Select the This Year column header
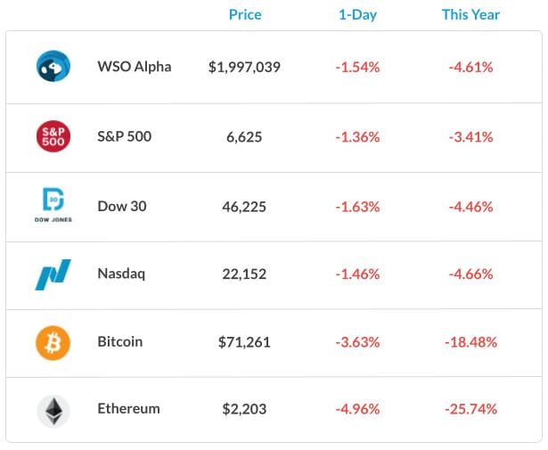Screen dimensions: 548x450 (x=470, y=14)
